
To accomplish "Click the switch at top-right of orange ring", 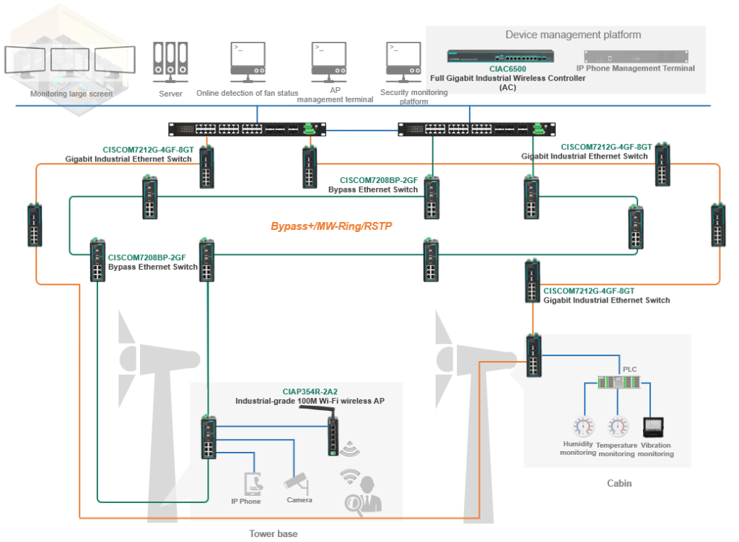I will (x=663, y=164).
